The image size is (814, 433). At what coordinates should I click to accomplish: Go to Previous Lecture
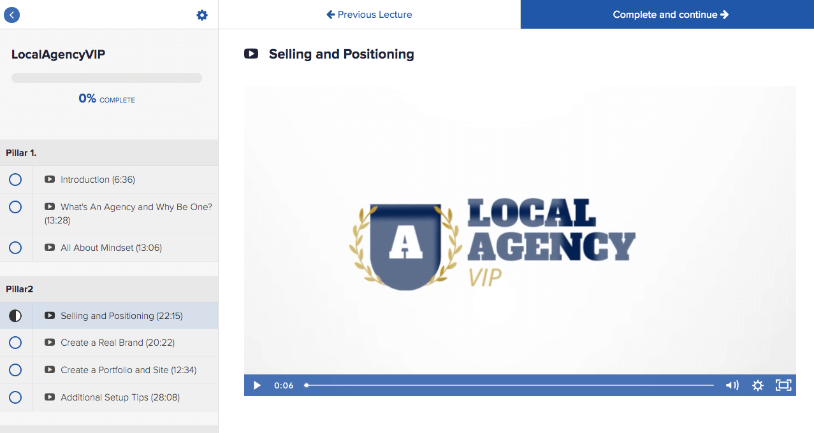(x=369, y=15)
